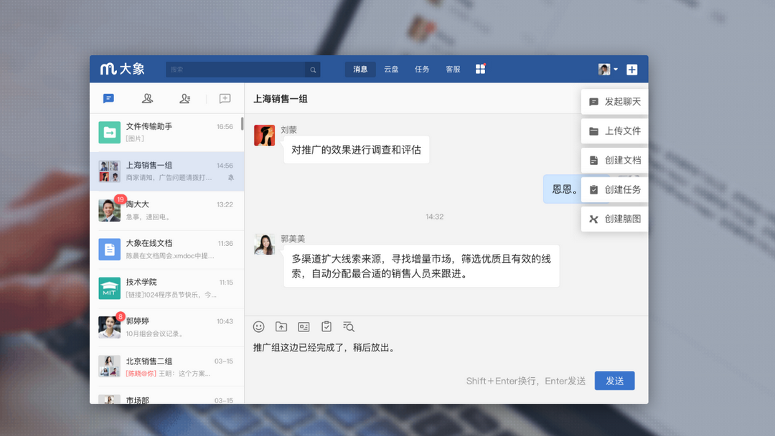Open the 郭婷婷 conversation
The width and height of the screenshot is (775, 436).
tap(167, 328)
